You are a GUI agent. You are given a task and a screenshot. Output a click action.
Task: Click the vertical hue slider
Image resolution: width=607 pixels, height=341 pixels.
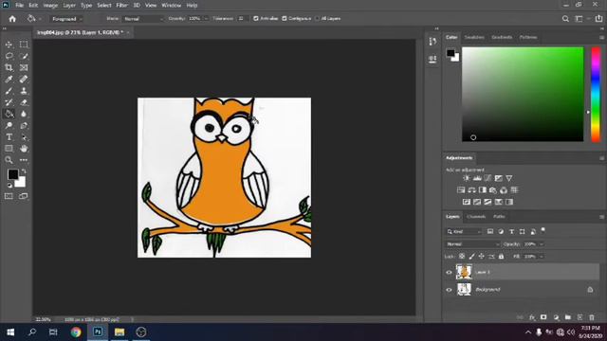[x=596, y=95]
